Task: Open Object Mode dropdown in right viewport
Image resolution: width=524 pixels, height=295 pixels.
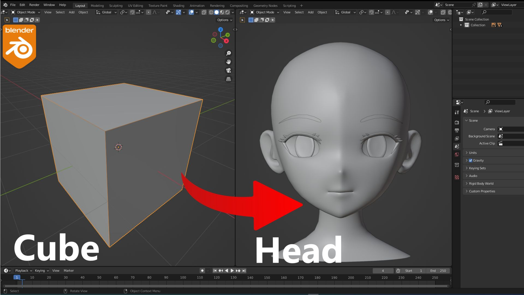Action: [x=264, y=12]
